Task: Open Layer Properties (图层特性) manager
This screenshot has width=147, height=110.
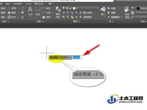Action: [x=58, y=12]
